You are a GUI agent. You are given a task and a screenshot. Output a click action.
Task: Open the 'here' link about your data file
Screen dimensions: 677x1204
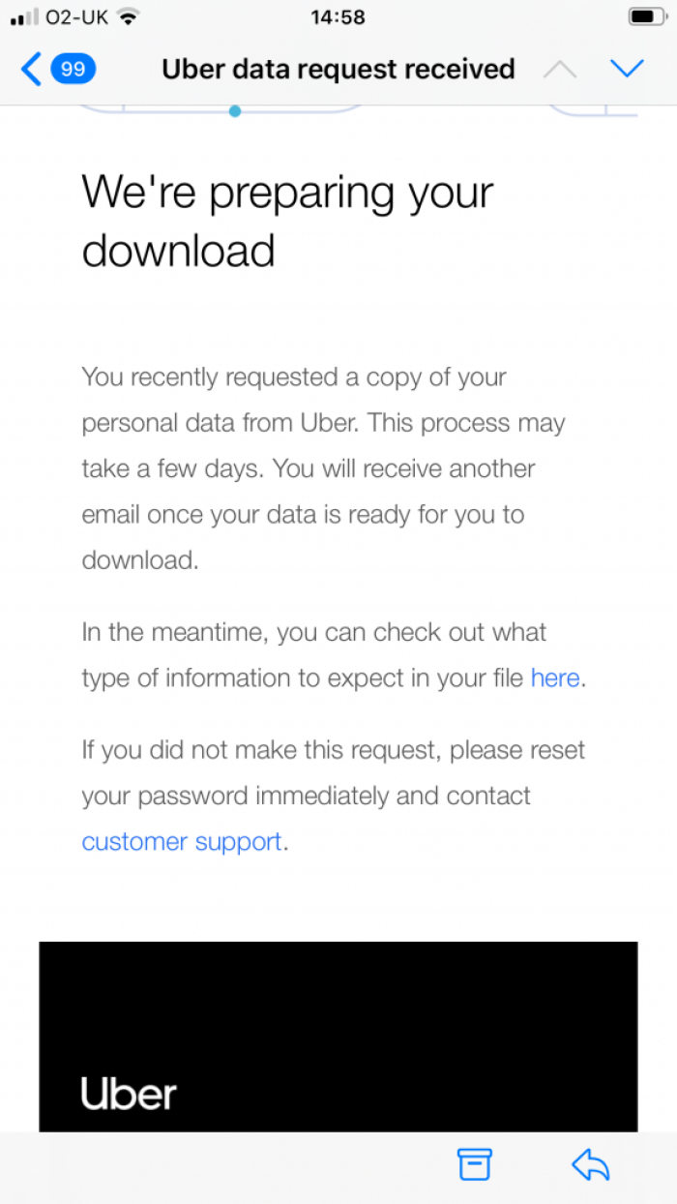pos(554,677)
